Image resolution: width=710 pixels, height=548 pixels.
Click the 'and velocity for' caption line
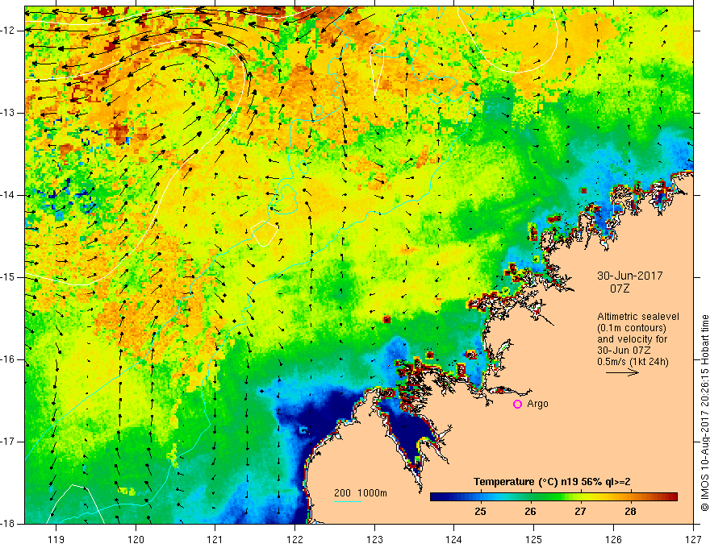click(632, 339)
